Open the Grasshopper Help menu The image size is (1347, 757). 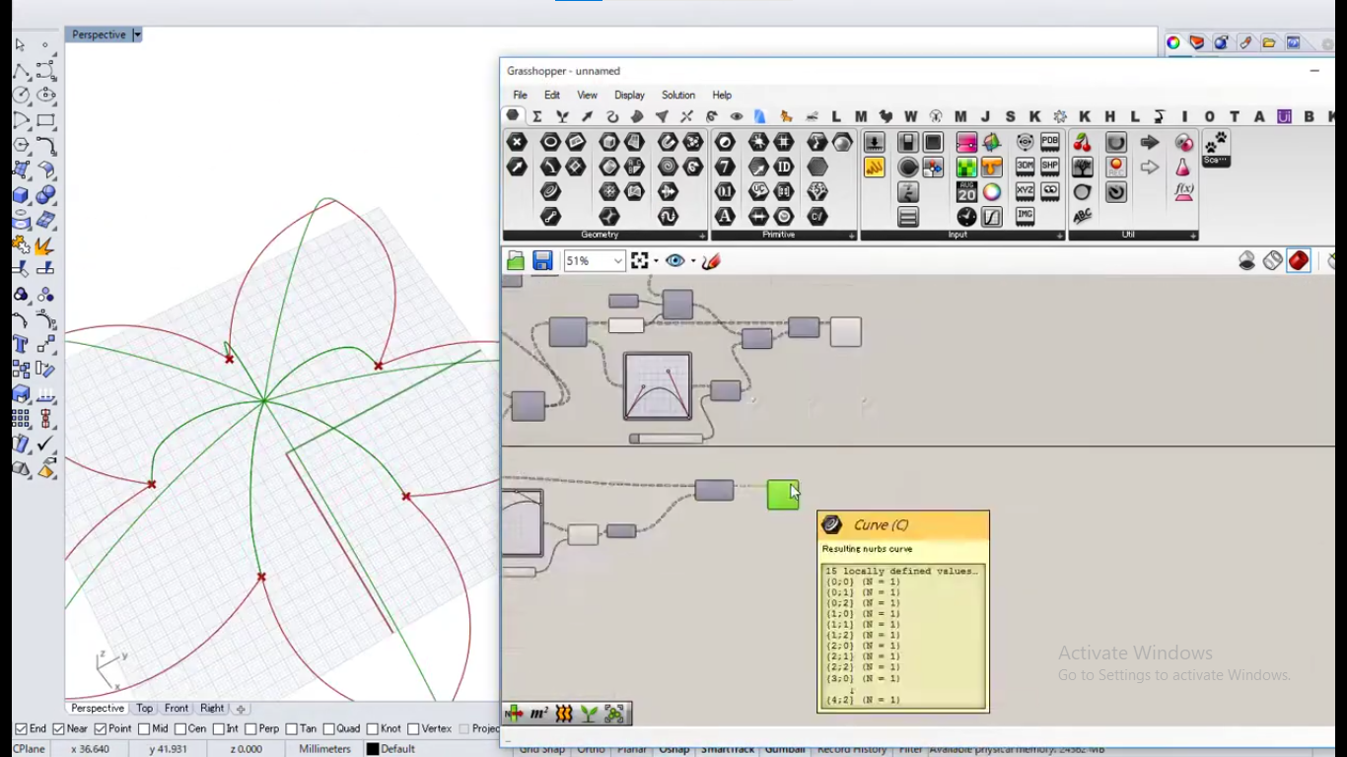point(722,96)
